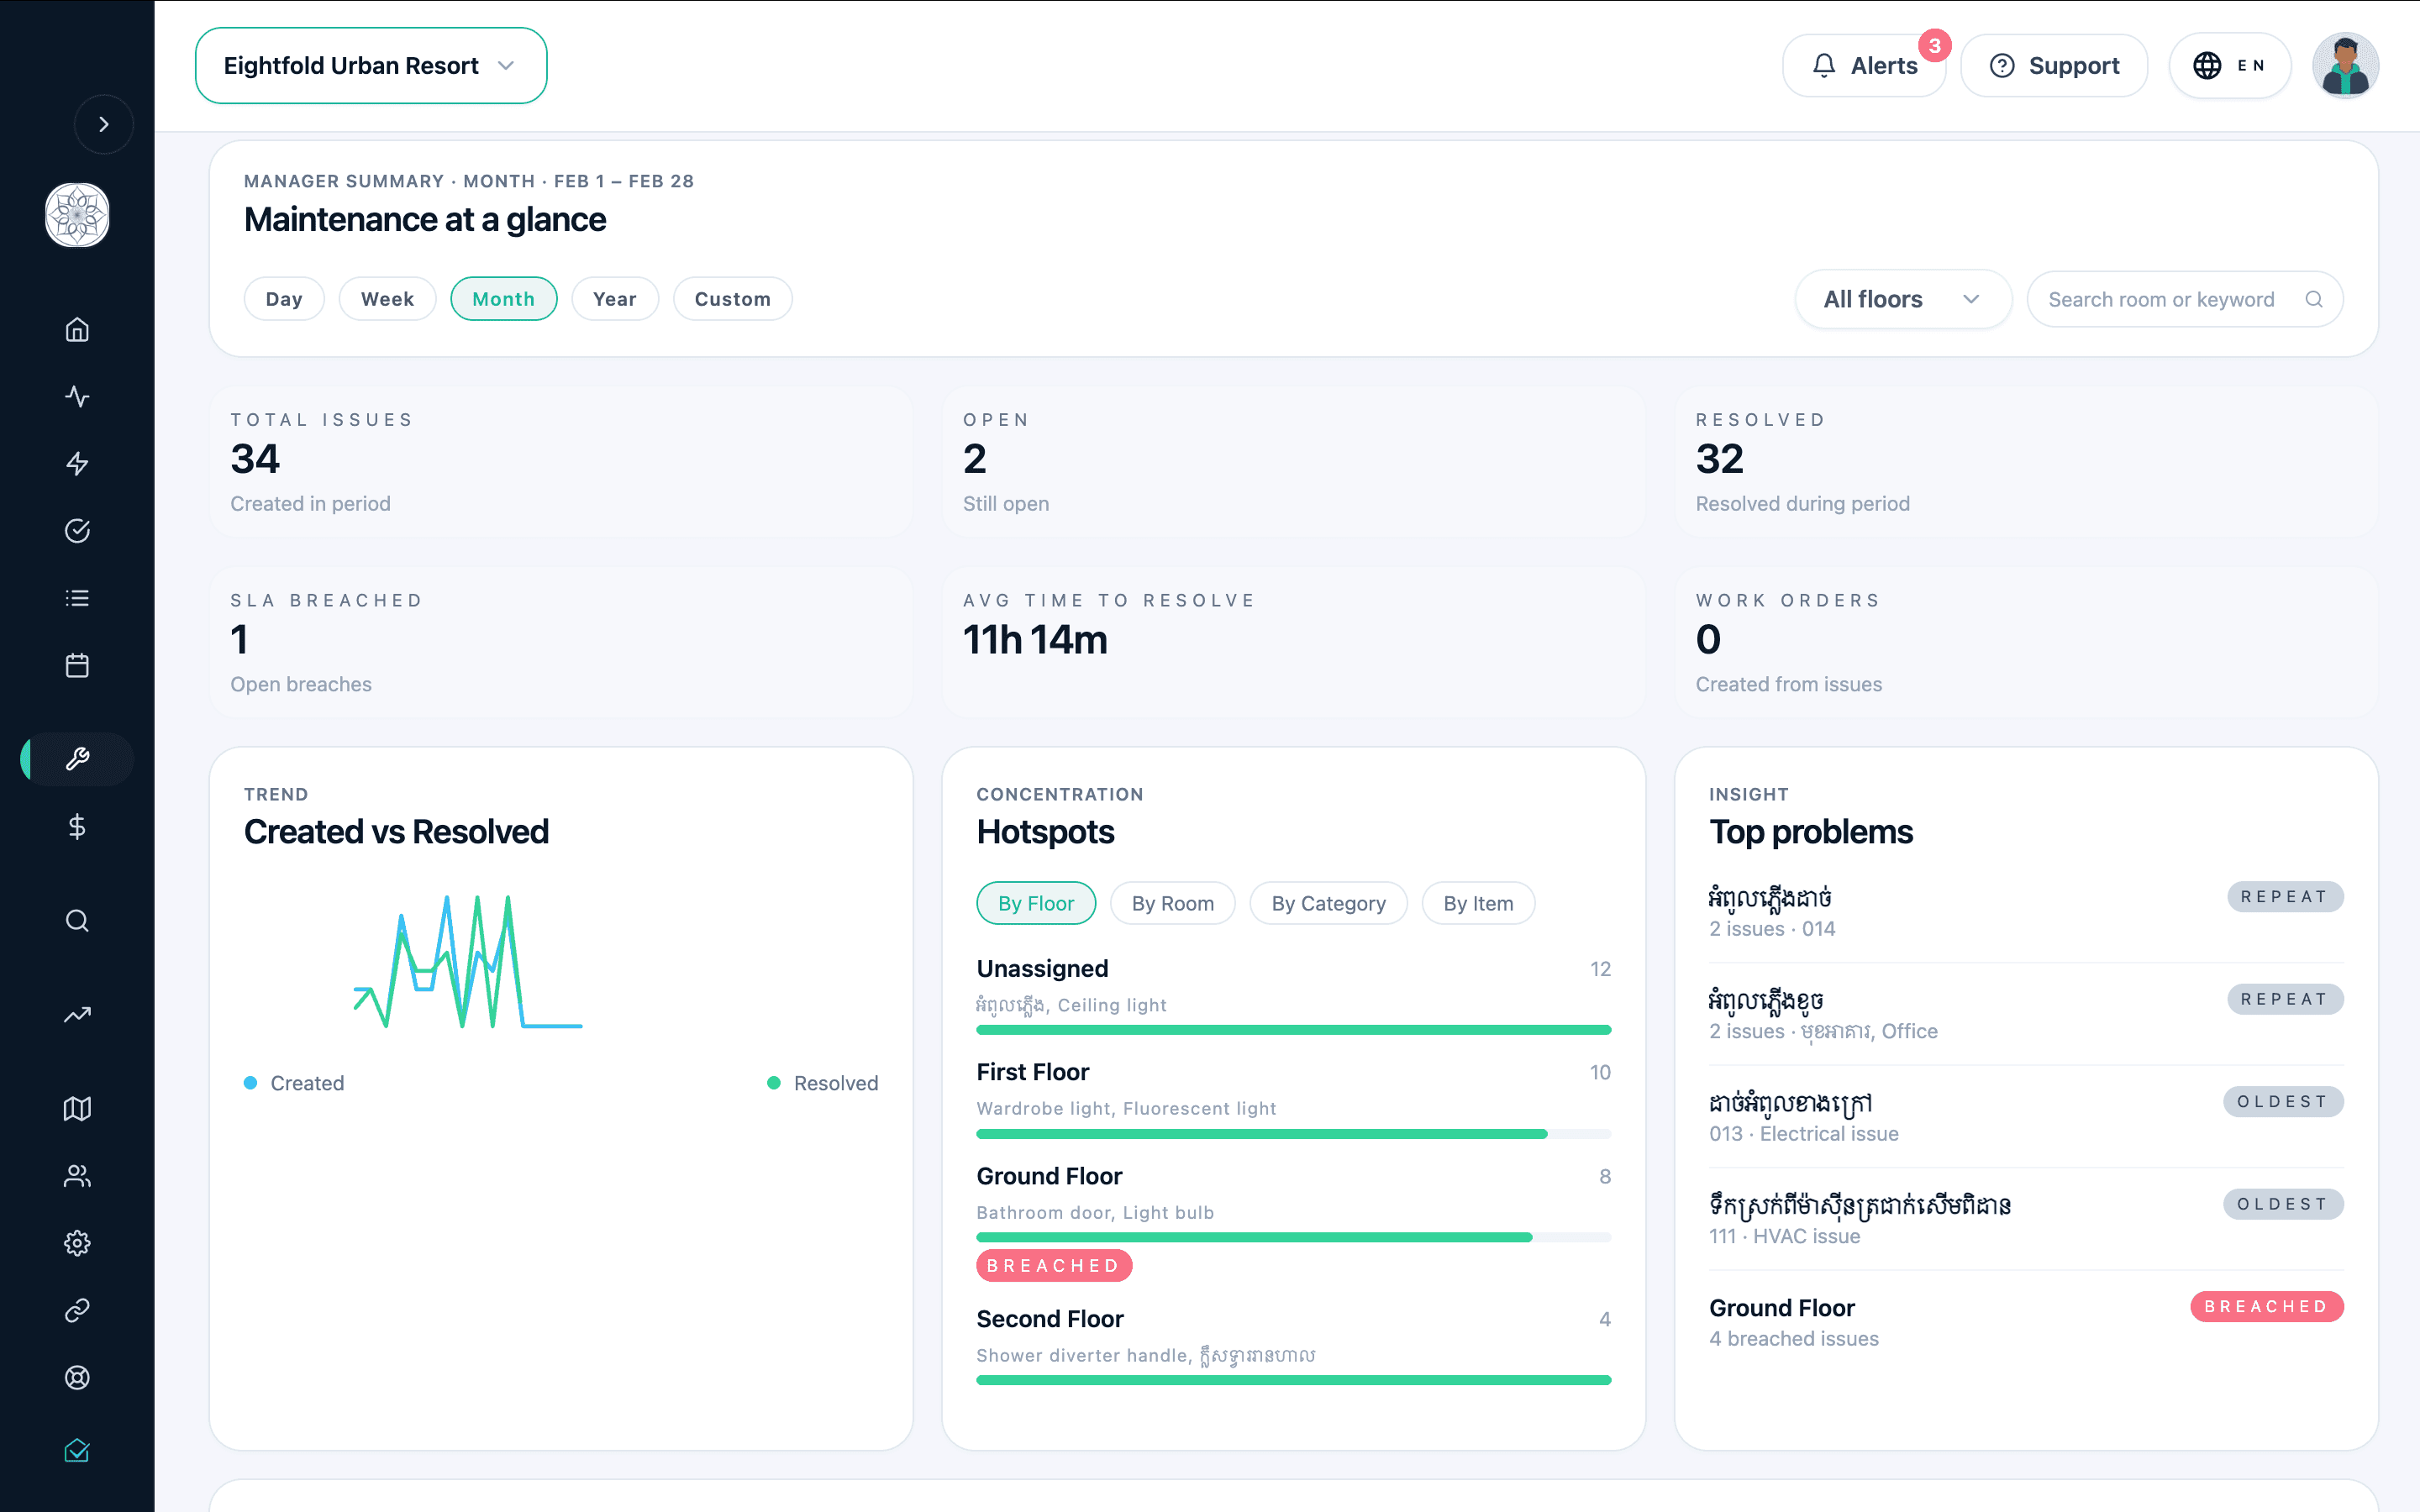The height and width of the screenshot is (1512, 2420).
Task: Select the Month time range option
Action: coord(503,298)
